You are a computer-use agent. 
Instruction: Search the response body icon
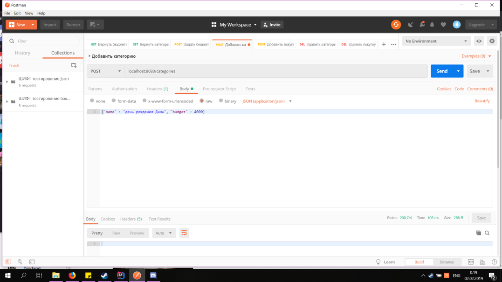click(487, 233)
